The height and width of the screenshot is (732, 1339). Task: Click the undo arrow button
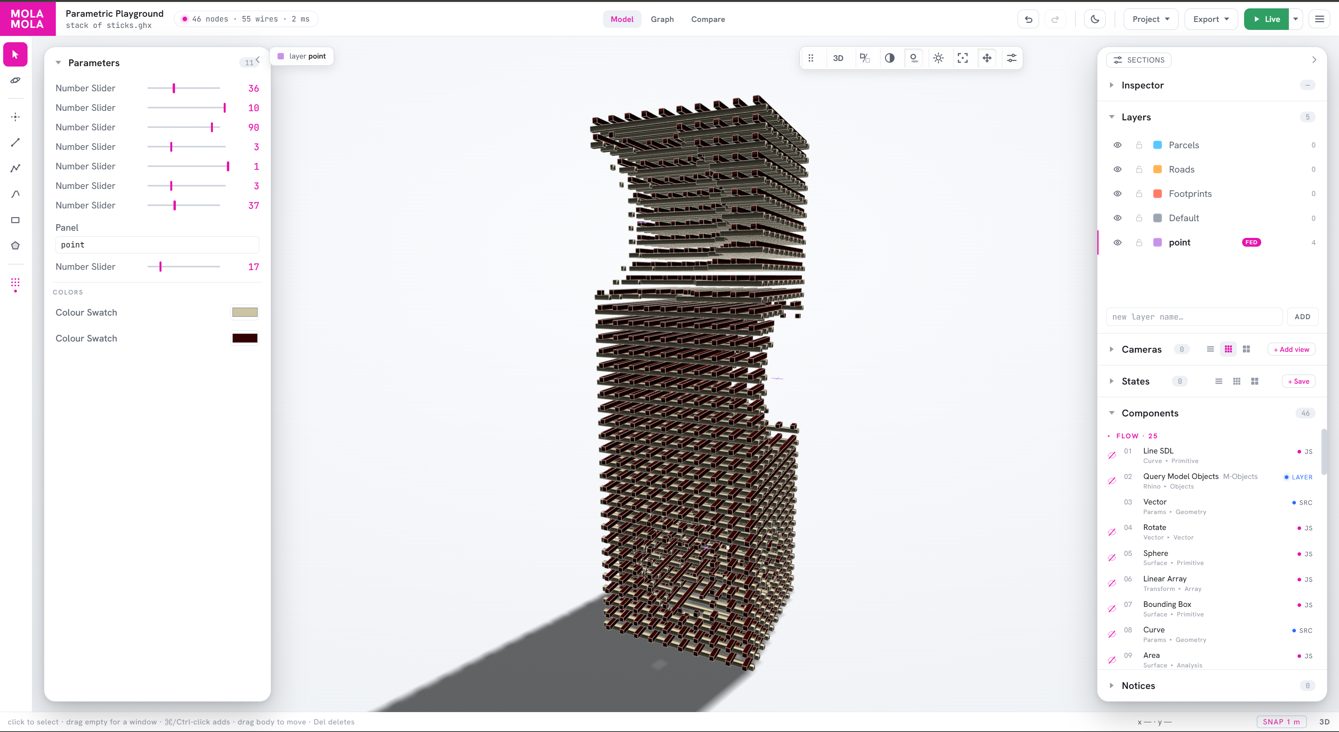(1028, 19)
